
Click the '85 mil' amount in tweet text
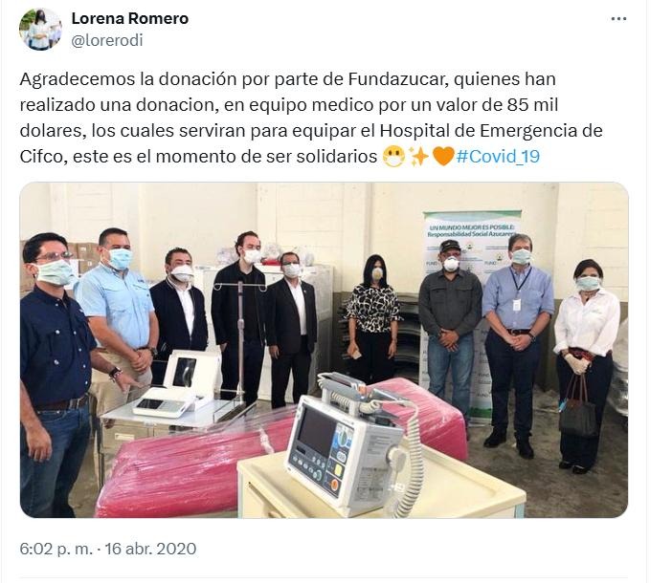(532, 105)
